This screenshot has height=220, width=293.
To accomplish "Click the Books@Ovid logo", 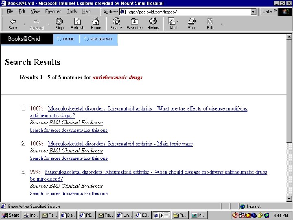I will (x=27, y=39).
